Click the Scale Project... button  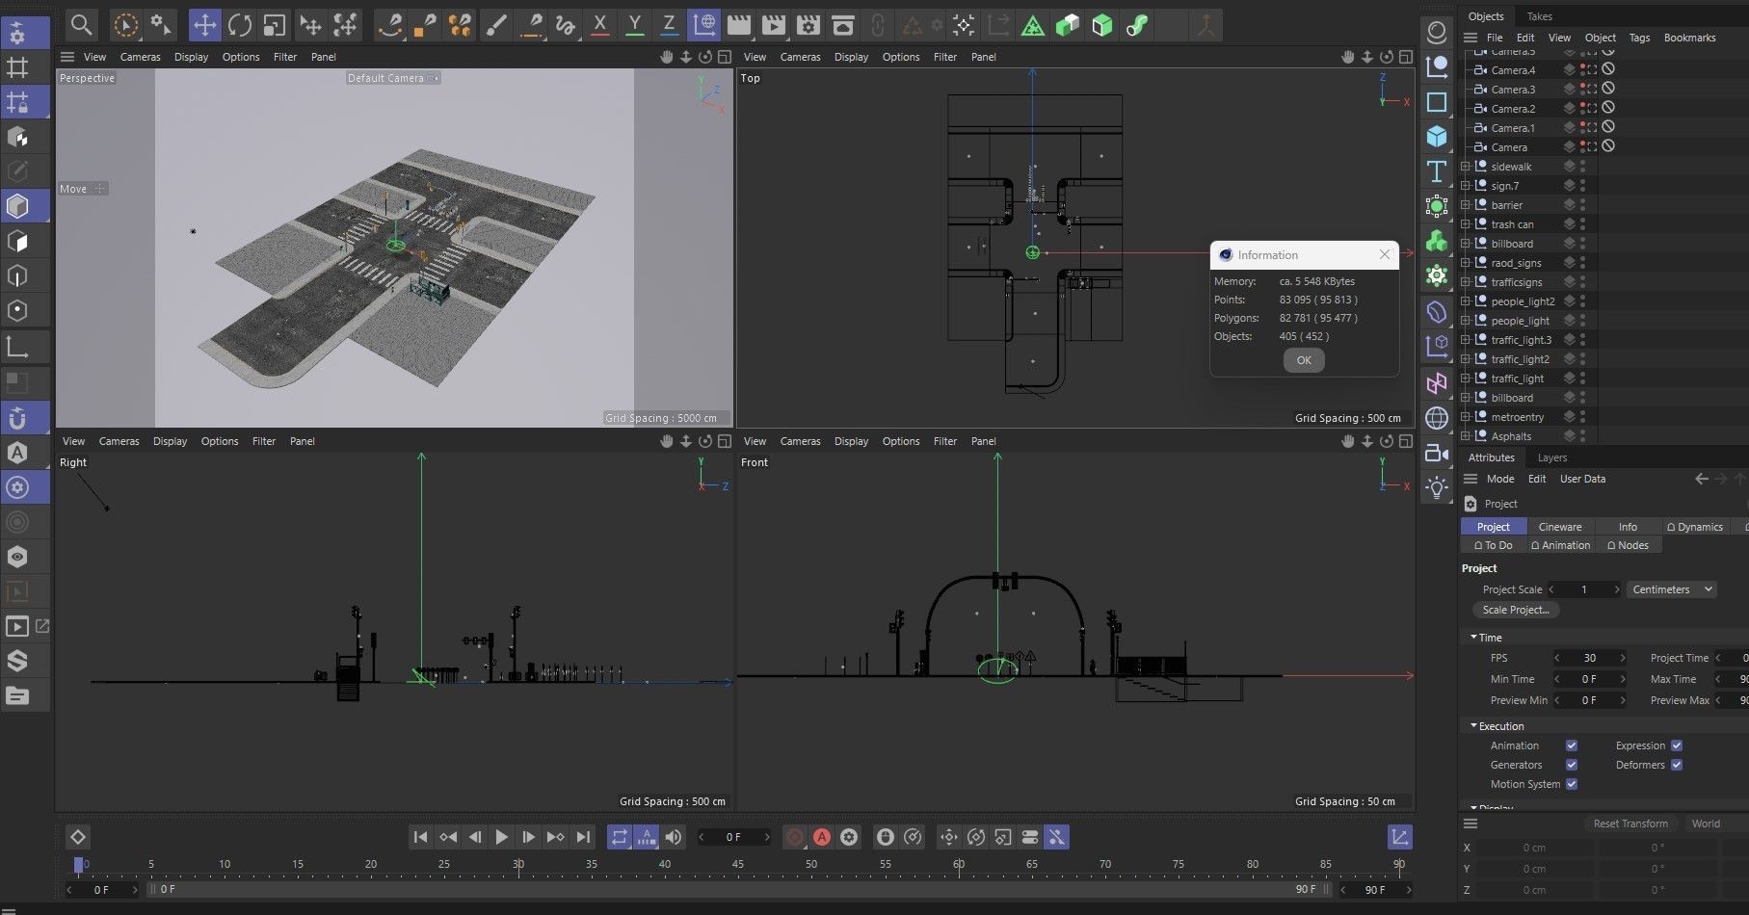coord(1515,610)
